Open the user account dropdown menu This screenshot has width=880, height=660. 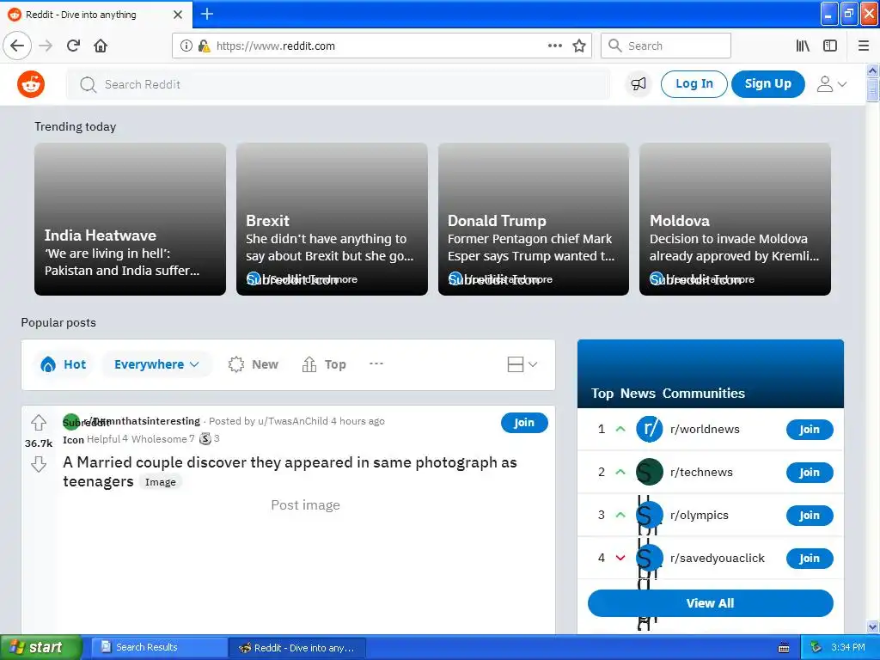pyautogui.click(x=831, y=84)
